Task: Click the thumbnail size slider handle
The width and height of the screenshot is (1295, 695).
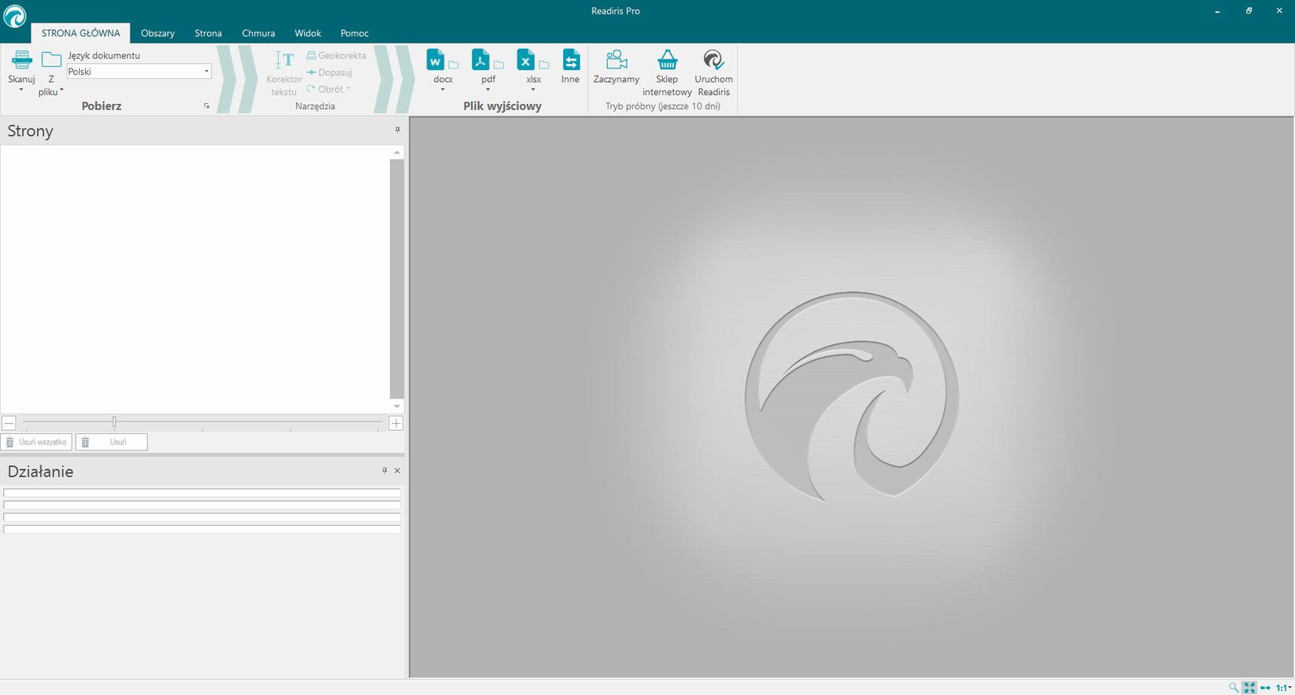Action: pos(114,422)
